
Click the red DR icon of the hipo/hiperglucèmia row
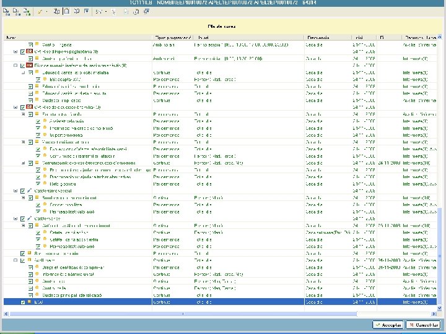(x=29, y=51)
